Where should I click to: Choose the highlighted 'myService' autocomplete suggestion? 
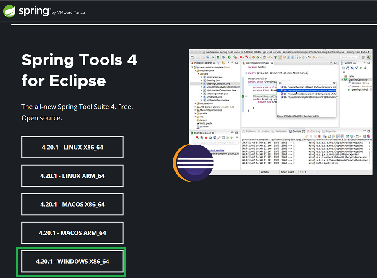pos(308,90)
